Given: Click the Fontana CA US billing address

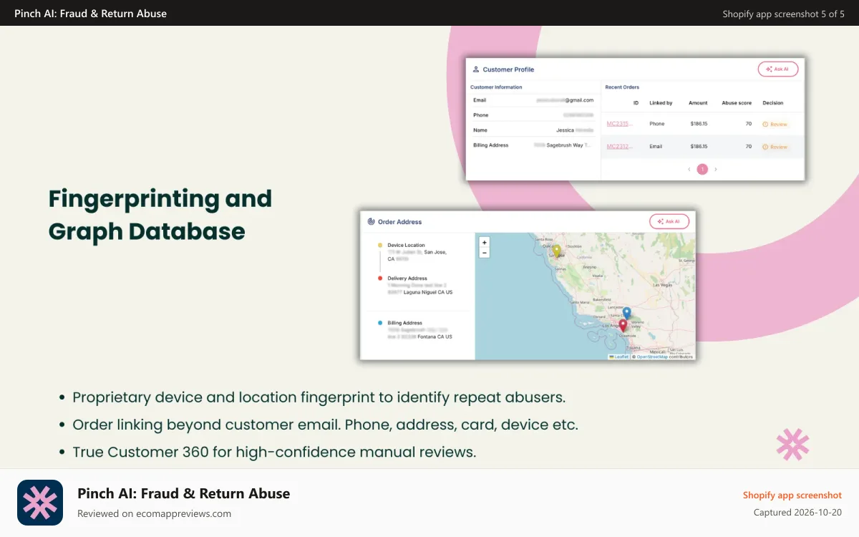Looking at the screenshot, I should coord(435,337).
